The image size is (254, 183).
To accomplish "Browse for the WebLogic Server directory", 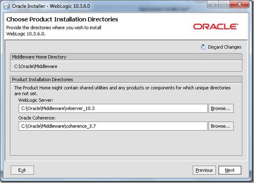I will point(221,108).
